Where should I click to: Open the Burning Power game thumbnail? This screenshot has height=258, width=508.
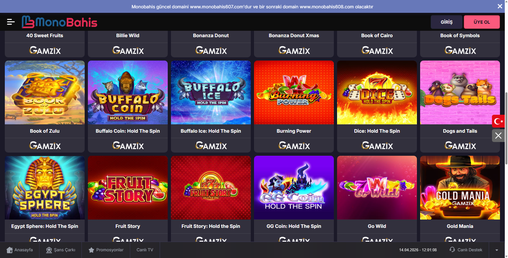pyautogui.click(x=294, y=92)
